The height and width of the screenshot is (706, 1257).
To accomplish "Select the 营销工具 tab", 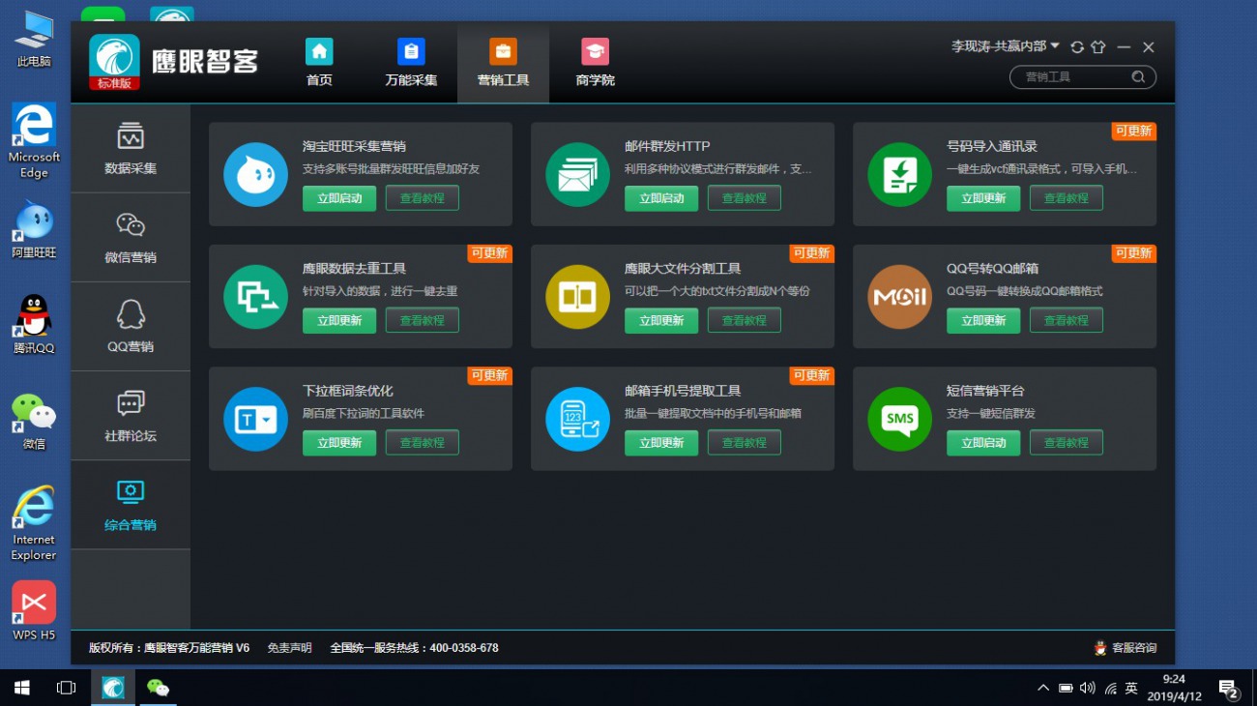I will pyautogui.click(x=503, y=63).
